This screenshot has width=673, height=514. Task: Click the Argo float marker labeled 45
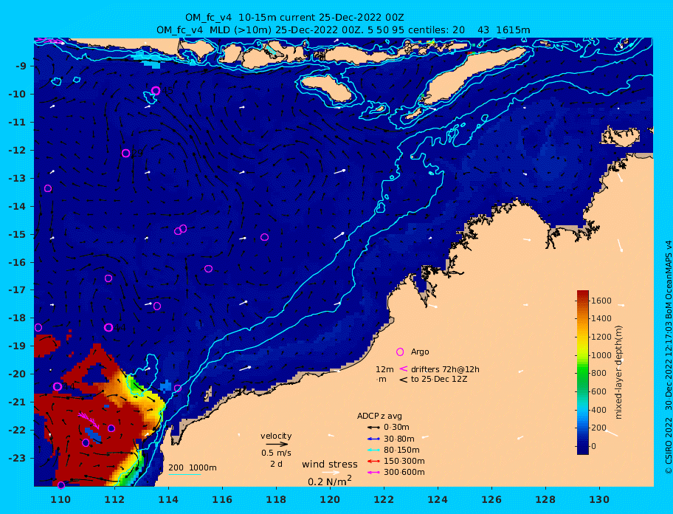coord(156,91)
